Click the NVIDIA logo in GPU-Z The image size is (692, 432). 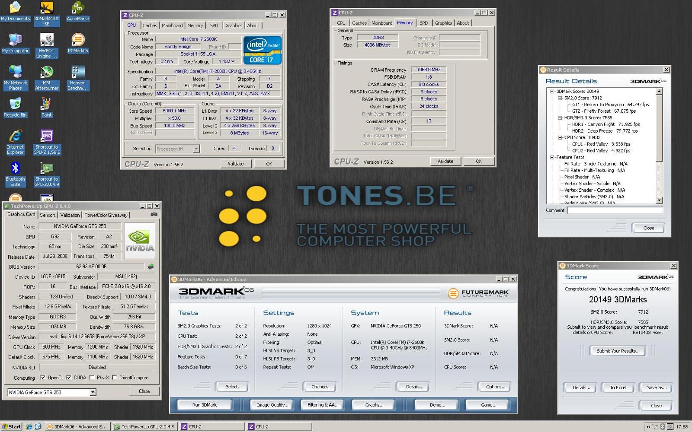(140, 241)
